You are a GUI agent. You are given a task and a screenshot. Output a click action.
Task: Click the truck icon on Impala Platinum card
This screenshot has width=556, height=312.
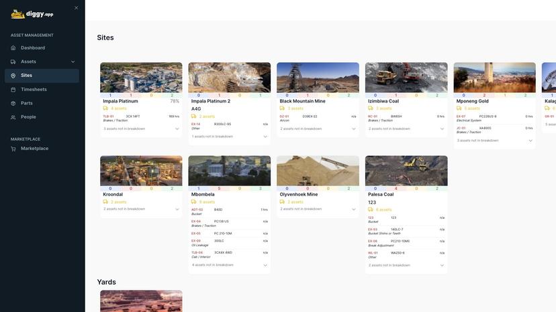[x=105, y=108]
